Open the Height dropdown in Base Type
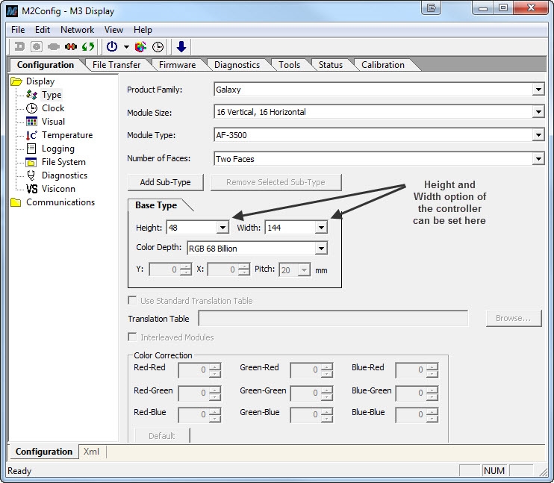The width and height of the screenshot is (554, 483). [x=222, y=228]
